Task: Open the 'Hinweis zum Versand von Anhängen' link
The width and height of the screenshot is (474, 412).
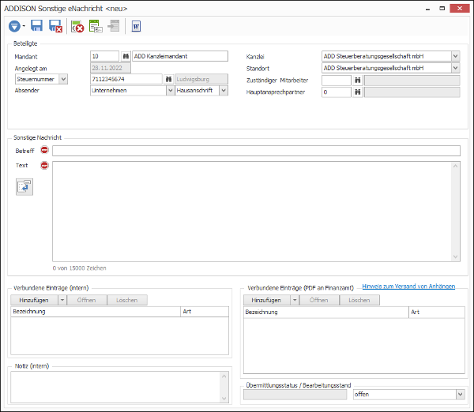Action: [x=408, y=287]
